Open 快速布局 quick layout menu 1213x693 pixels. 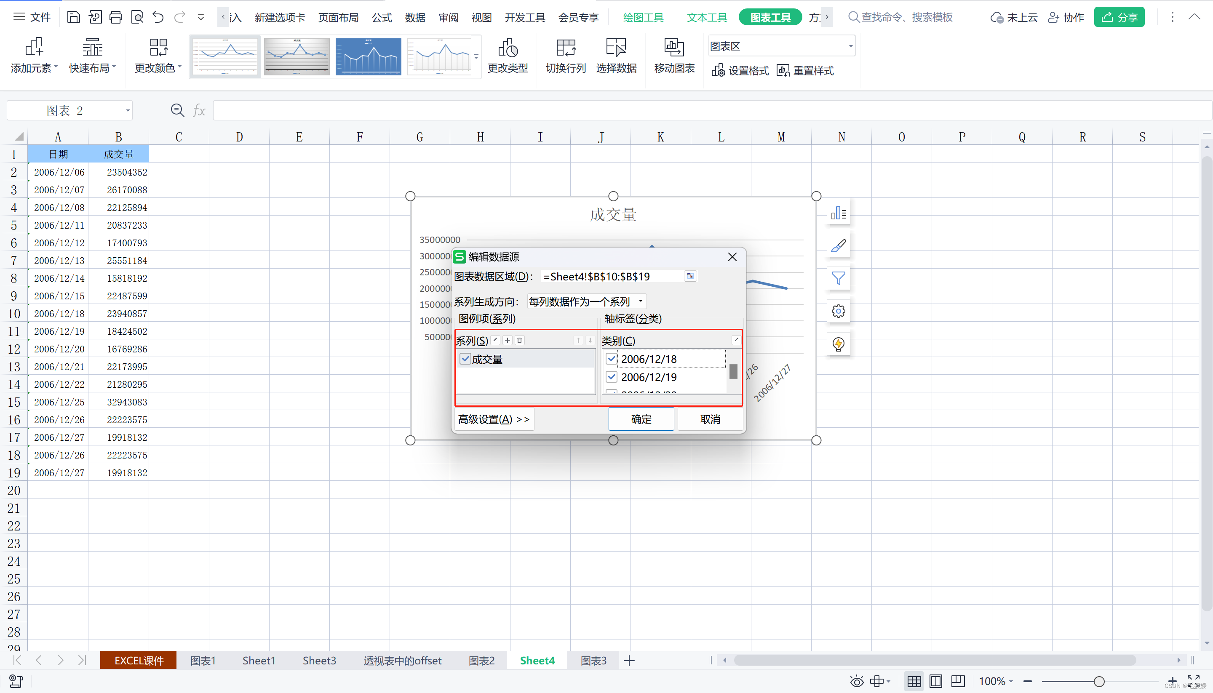[x=92, y=56]
